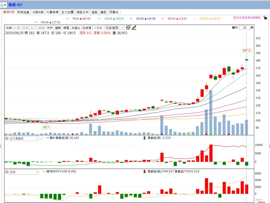270x203 pixels.
Task: Open the 投信 indicator dropdown in bottom panel
Action: point(24,172)
